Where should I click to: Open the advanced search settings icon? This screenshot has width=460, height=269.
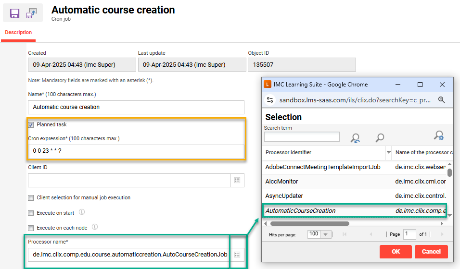(438, 136)
